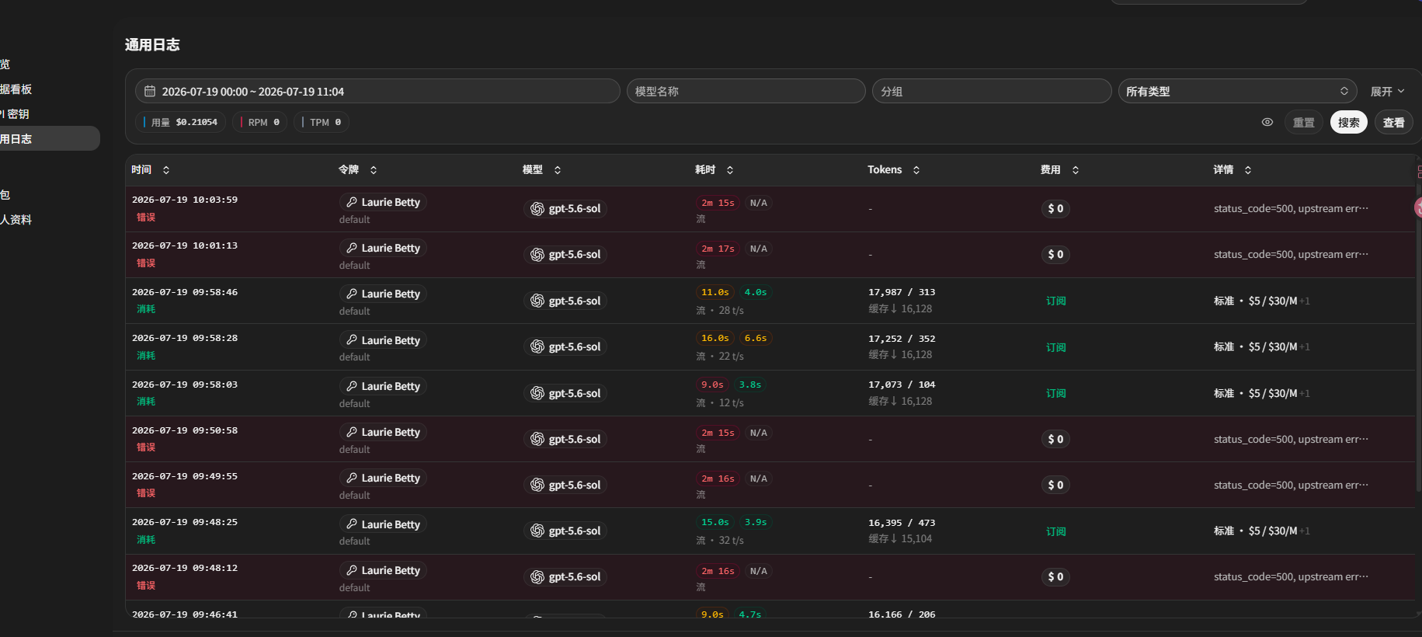
Task: Click OpenAI logo on 10:01:13 gpt-5.6-sol row
Action: [537, 254]
